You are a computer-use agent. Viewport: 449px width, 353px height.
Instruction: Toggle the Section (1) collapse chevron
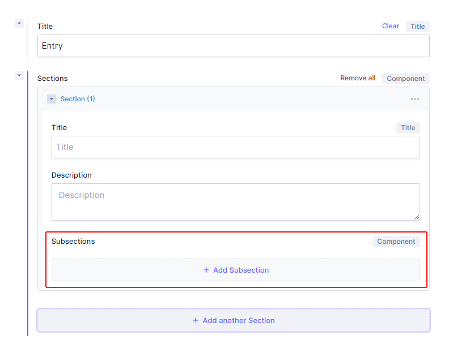coord(52,99)
